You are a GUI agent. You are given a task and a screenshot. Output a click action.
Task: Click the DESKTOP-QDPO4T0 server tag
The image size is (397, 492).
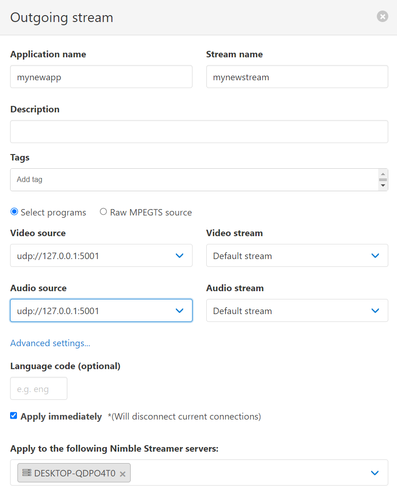coord(74,473)
